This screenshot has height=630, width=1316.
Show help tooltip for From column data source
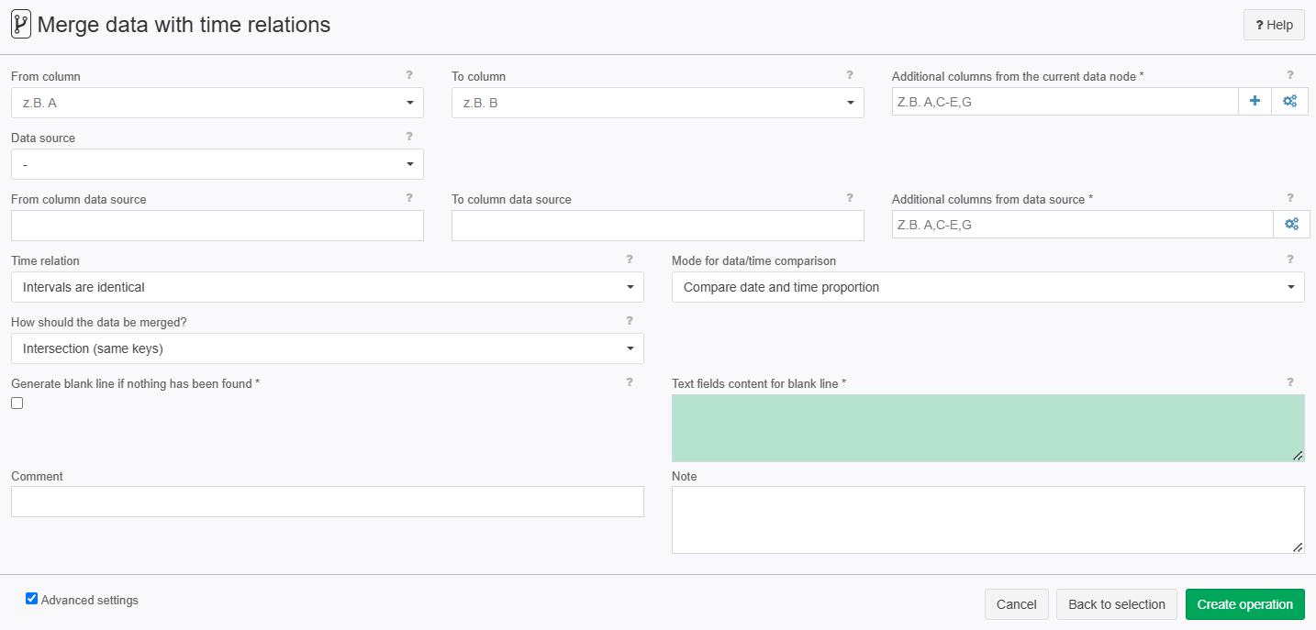409,198
